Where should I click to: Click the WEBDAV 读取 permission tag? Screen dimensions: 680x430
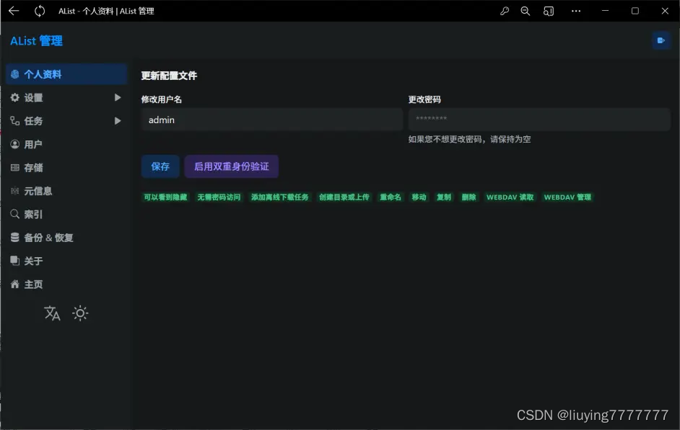pyautogui.click(x=510, y=197)
